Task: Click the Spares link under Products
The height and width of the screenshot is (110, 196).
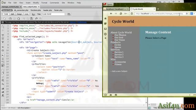Action: [118, 47]
